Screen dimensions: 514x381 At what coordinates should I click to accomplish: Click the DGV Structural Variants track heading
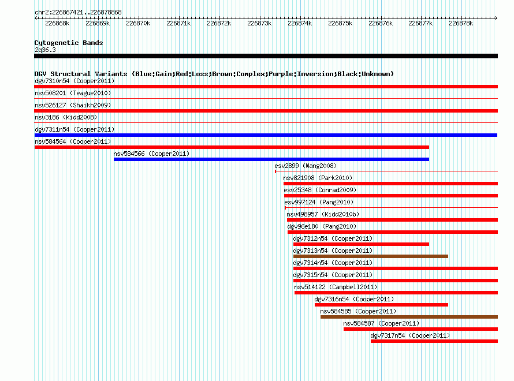click(x=214, y=74)
